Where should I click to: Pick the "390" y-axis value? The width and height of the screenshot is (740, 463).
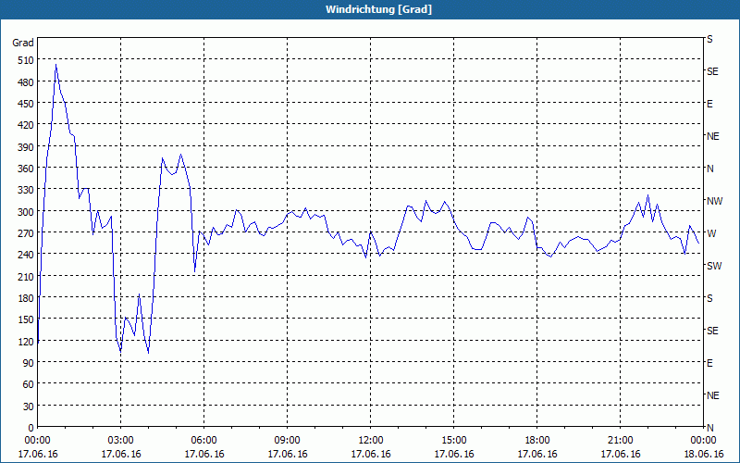(x=26, y=147)
